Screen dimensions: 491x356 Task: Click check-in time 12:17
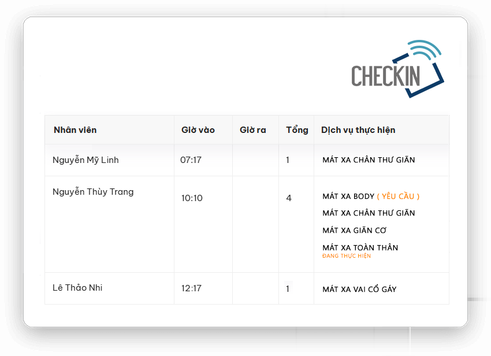pyautogui.click(x=191, y=288)
